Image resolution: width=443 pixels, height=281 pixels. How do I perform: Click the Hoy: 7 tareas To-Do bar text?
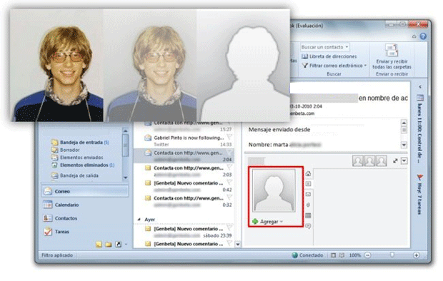[x=420, y=199]
